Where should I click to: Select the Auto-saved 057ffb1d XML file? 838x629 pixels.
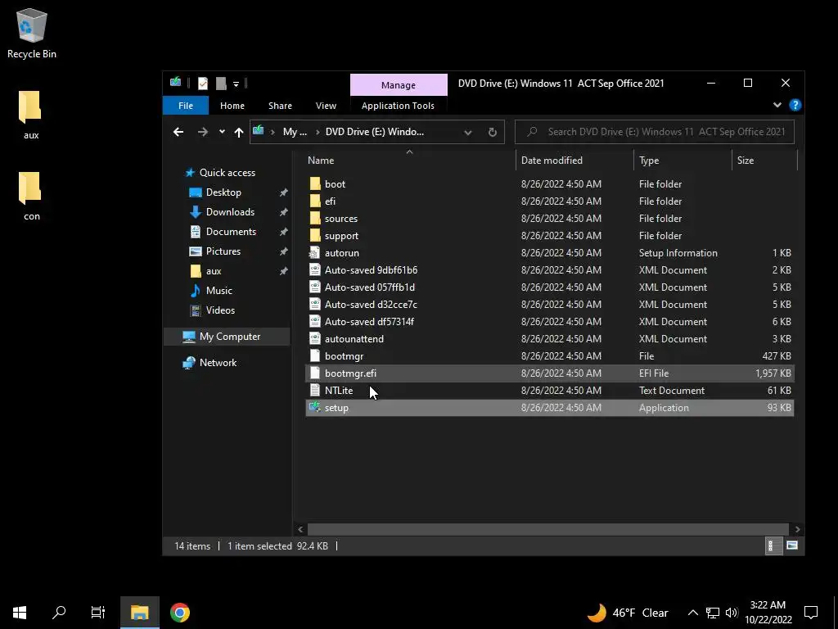(549, 287)
